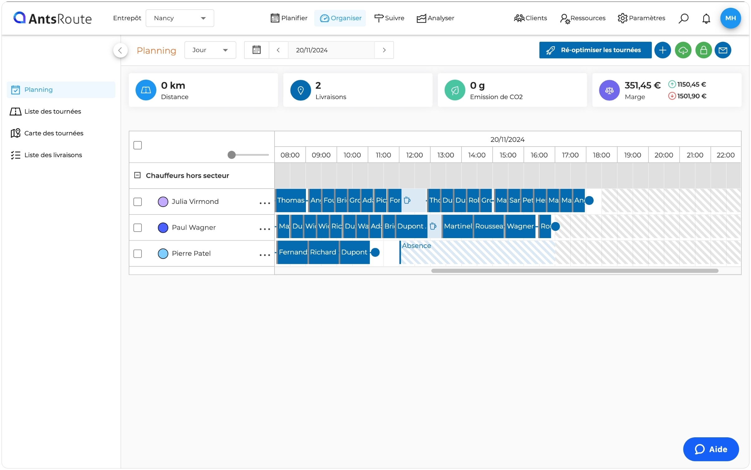Collapse the Chauffeurs hors secteur group
The image size is (751, 470).
(x=137, y=175)
